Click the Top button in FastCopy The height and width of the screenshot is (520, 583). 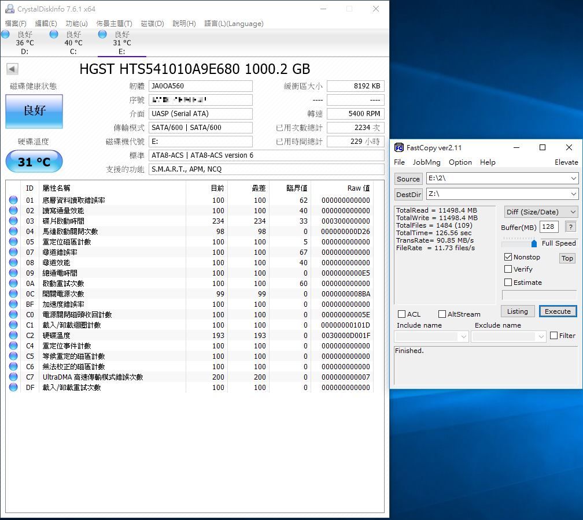[x=567, y=258]
